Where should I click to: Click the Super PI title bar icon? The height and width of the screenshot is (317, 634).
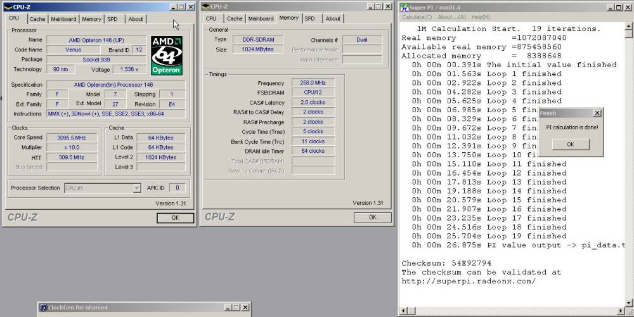(x=404, y=8)
